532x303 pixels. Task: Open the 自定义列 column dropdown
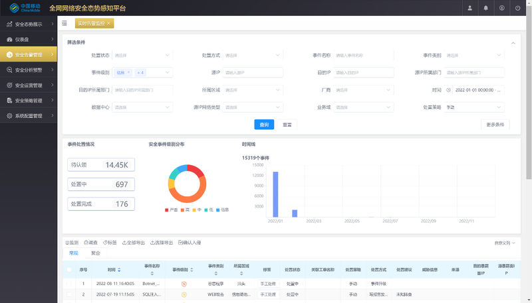click(x=505, y=243)
